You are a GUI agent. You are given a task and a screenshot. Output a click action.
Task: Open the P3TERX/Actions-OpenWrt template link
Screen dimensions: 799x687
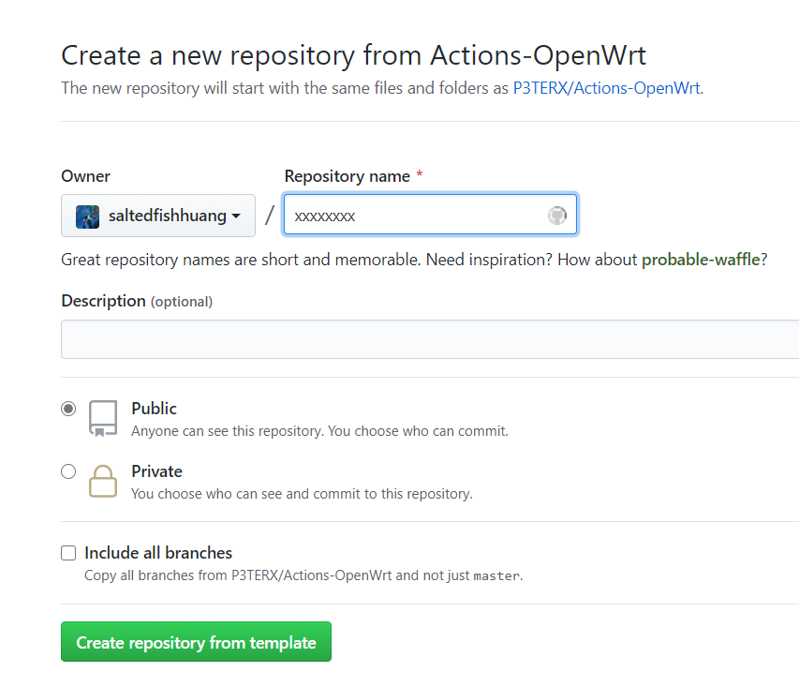pyautogui.click(x=606, y=88)
